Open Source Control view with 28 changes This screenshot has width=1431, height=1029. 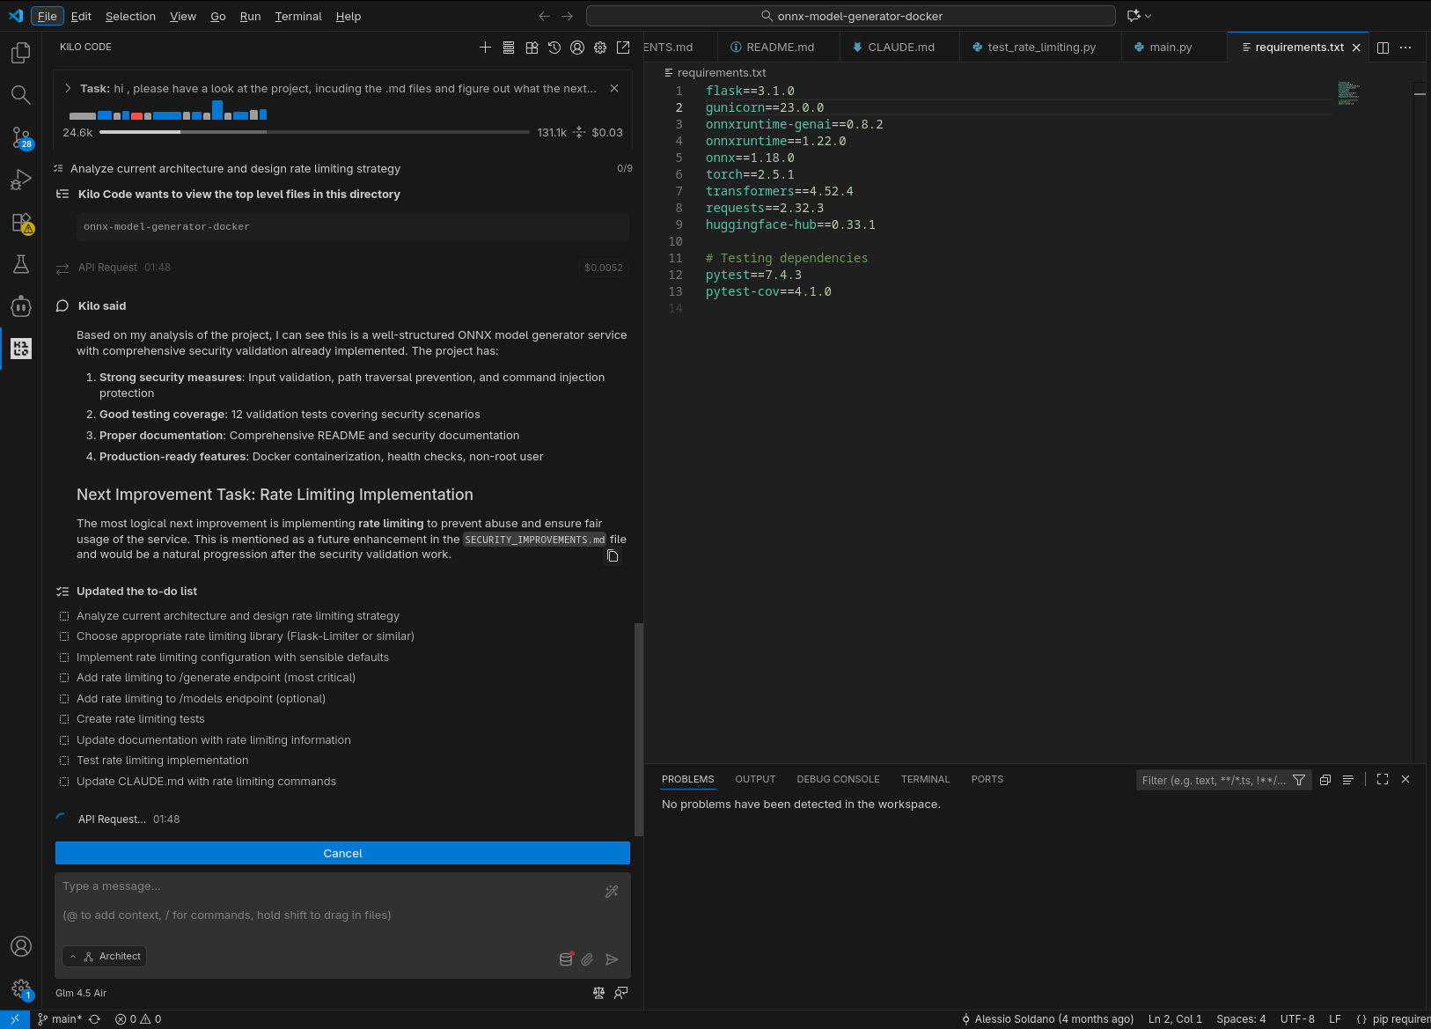20,137
